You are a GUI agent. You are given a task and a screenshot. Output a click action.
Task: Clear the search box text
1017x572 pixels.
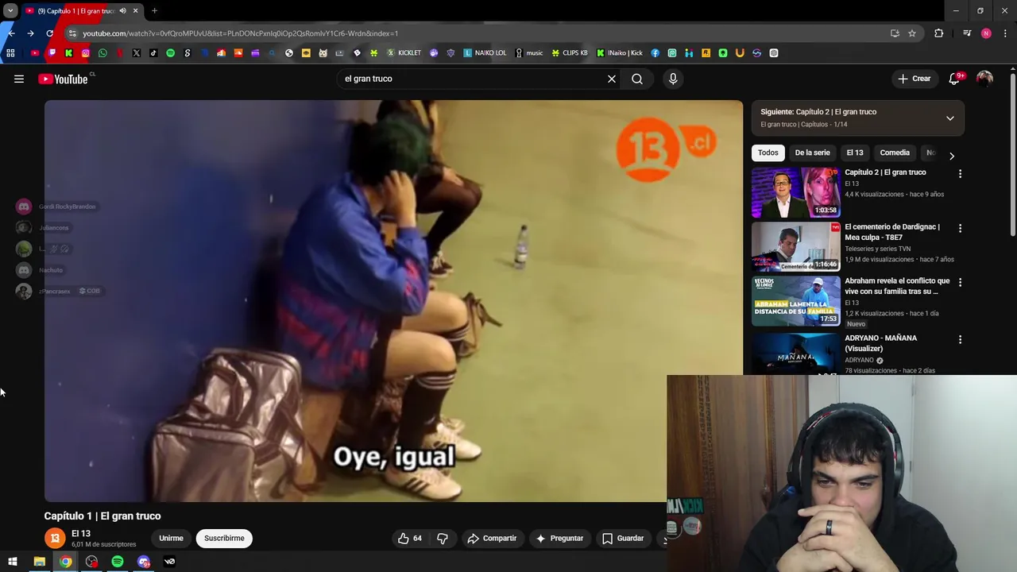coord(612,79)
